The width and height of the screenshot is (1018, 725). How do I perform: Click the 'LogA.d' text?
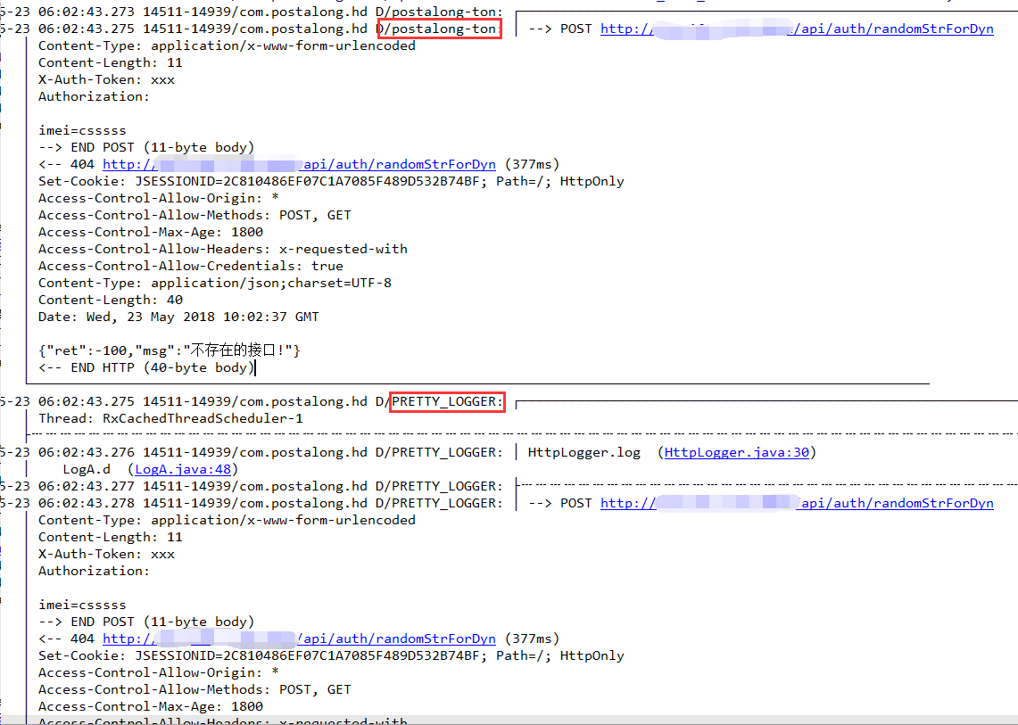pos(87,469)
